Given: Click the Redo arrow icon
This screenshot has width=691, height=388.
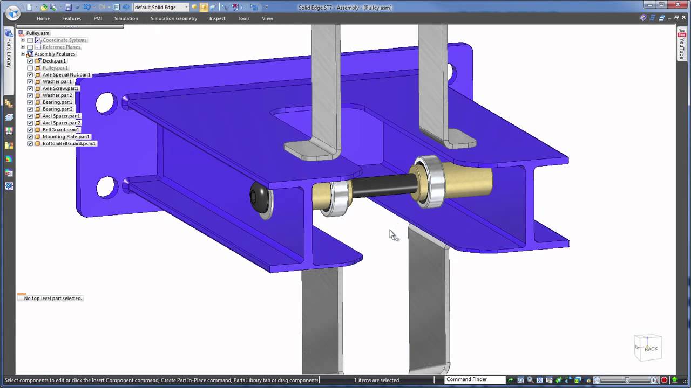Looking at the screenshot, I should click(102, 8).
